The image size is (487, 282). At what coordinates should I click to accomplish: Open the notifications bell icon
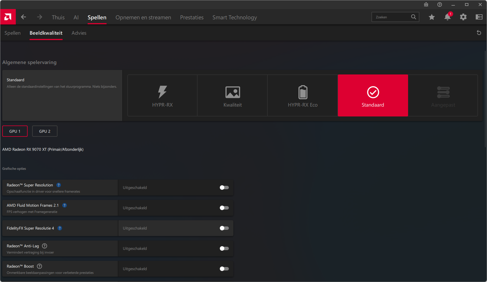click(447, 17)
